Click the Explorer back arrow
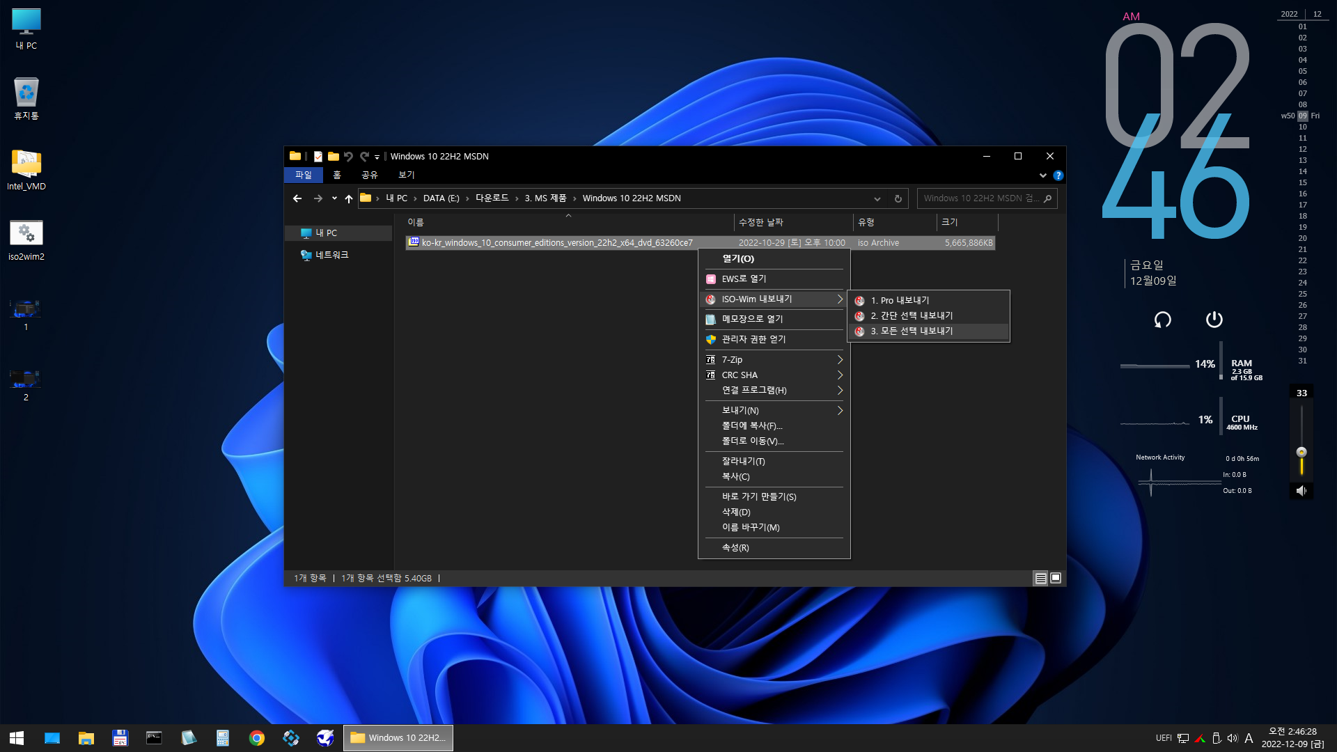Viewport: 1337px width, 752px height. 297,198
